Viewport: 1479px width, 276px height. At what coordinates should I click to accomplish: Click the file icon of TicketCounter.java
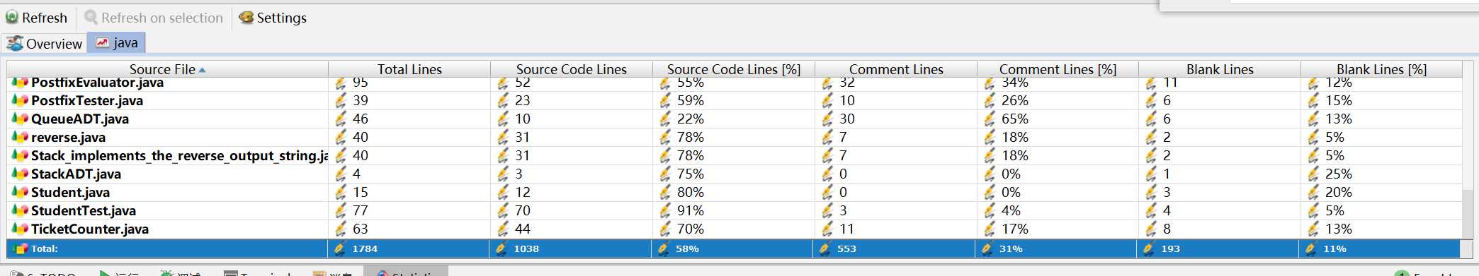point(20,229)
